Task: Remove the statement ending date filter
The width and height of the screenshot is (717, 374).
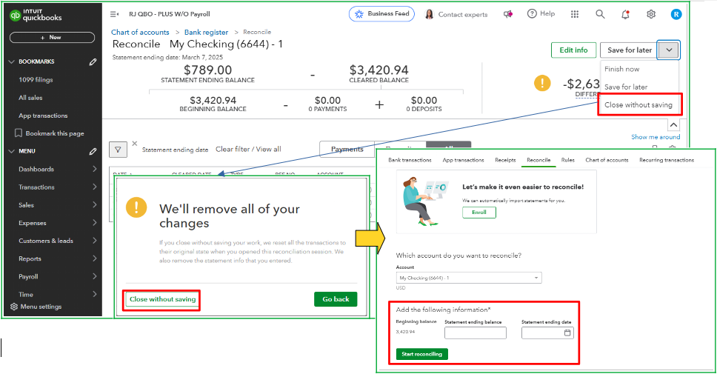Action: 135,144
